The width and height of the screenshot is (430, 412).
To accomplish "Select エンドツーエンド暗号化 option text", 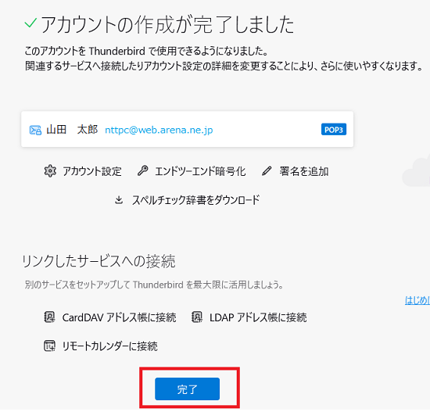I will 200,171.
